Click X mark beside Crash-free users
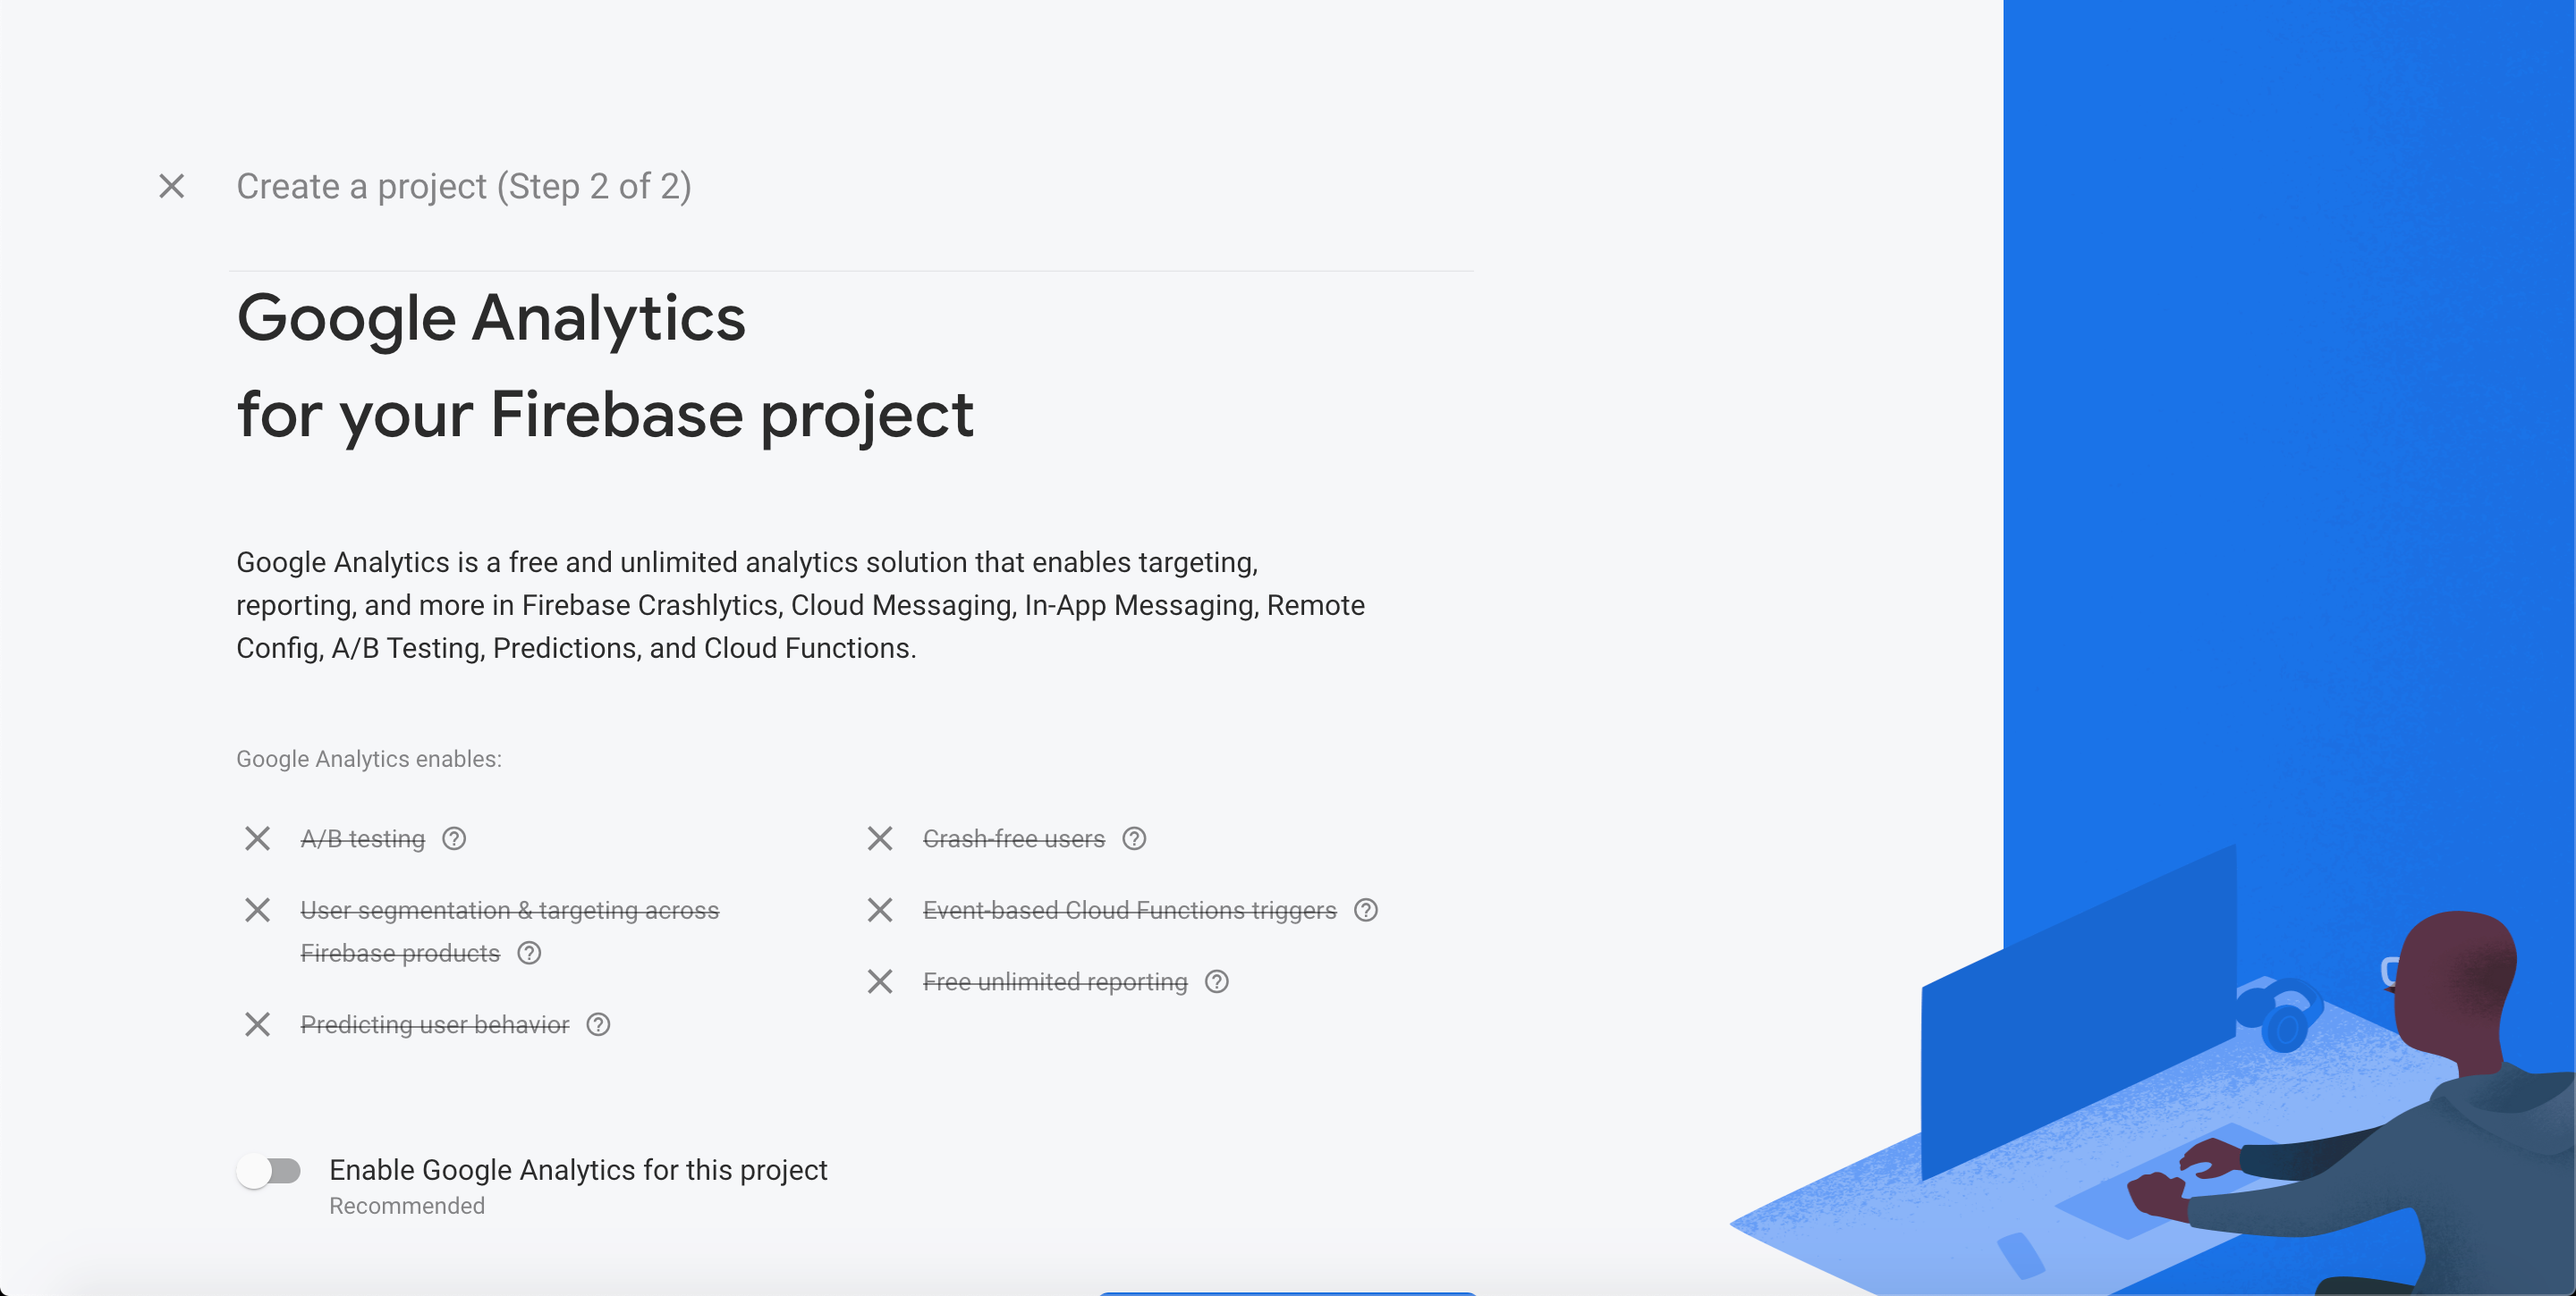The width and height of the screenshot is (2576, 1296). tap(880, 838)
